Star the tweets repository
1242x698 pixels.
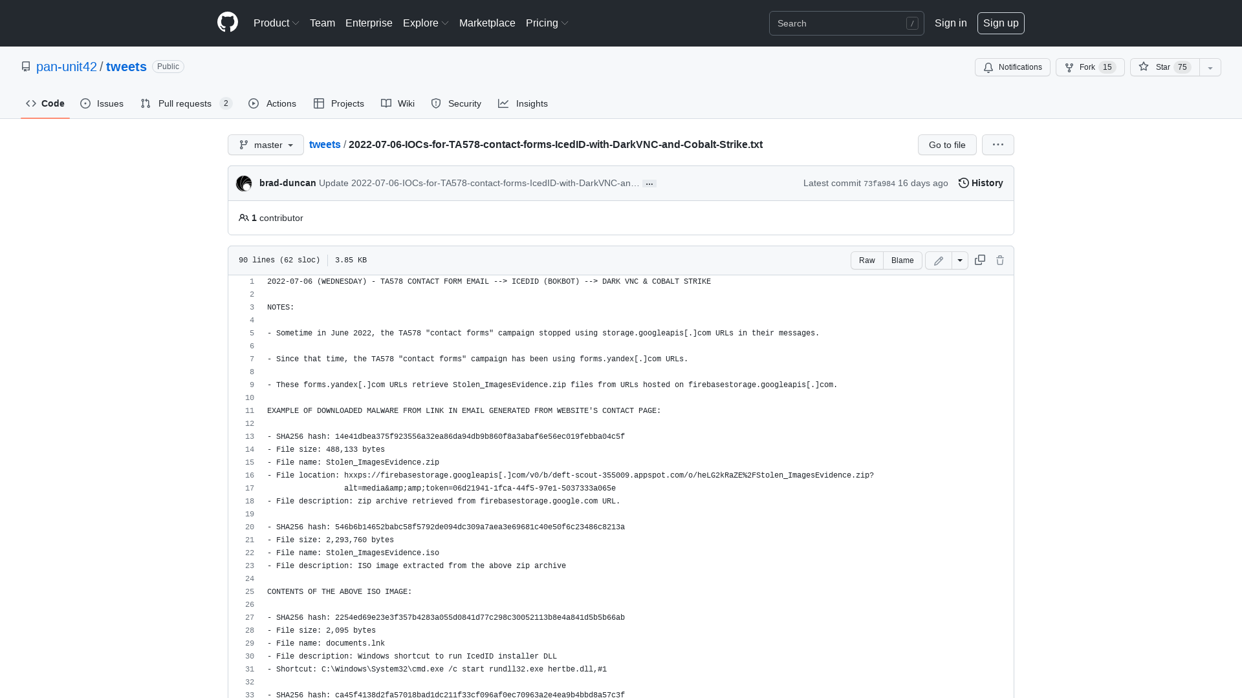pos(1162,67)
